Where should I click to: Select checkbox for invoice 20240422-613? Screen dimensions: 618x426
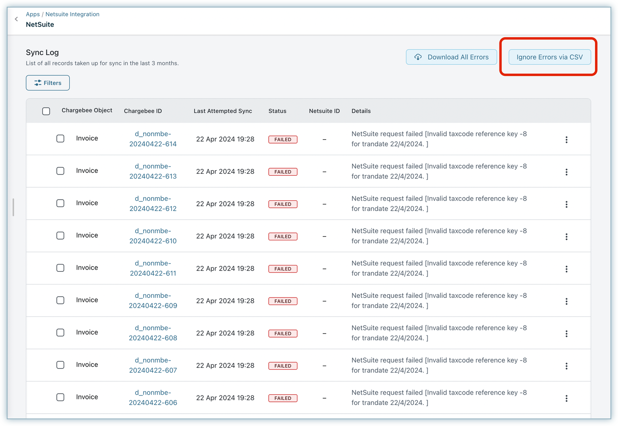pyautogui.click(x=60, y=171)
